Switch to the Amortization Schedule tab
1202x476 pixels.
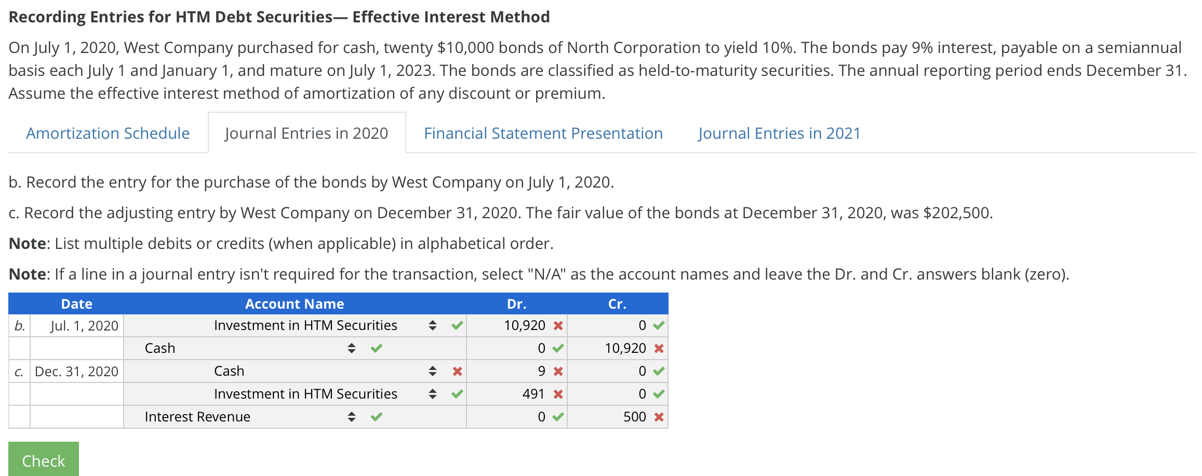click(107, 133)
